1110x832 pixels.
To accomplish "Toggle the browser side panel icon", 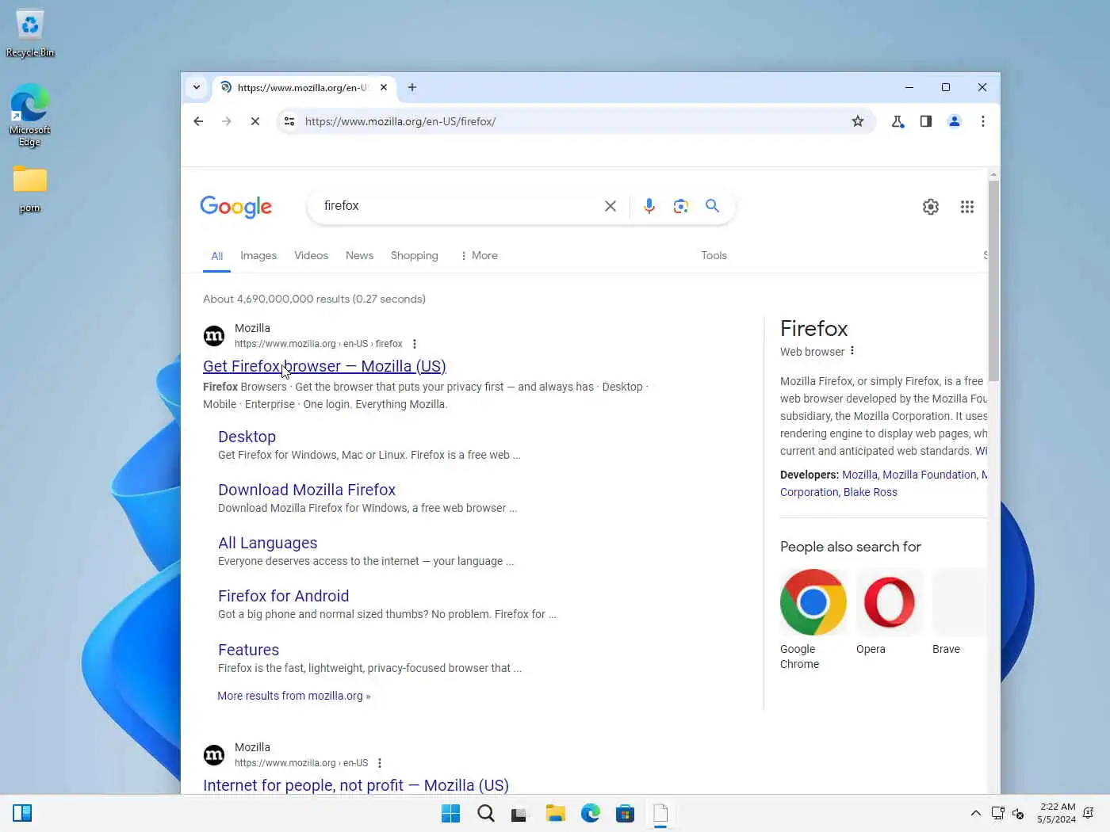I will pyautogui.click(x=926, y=121).
